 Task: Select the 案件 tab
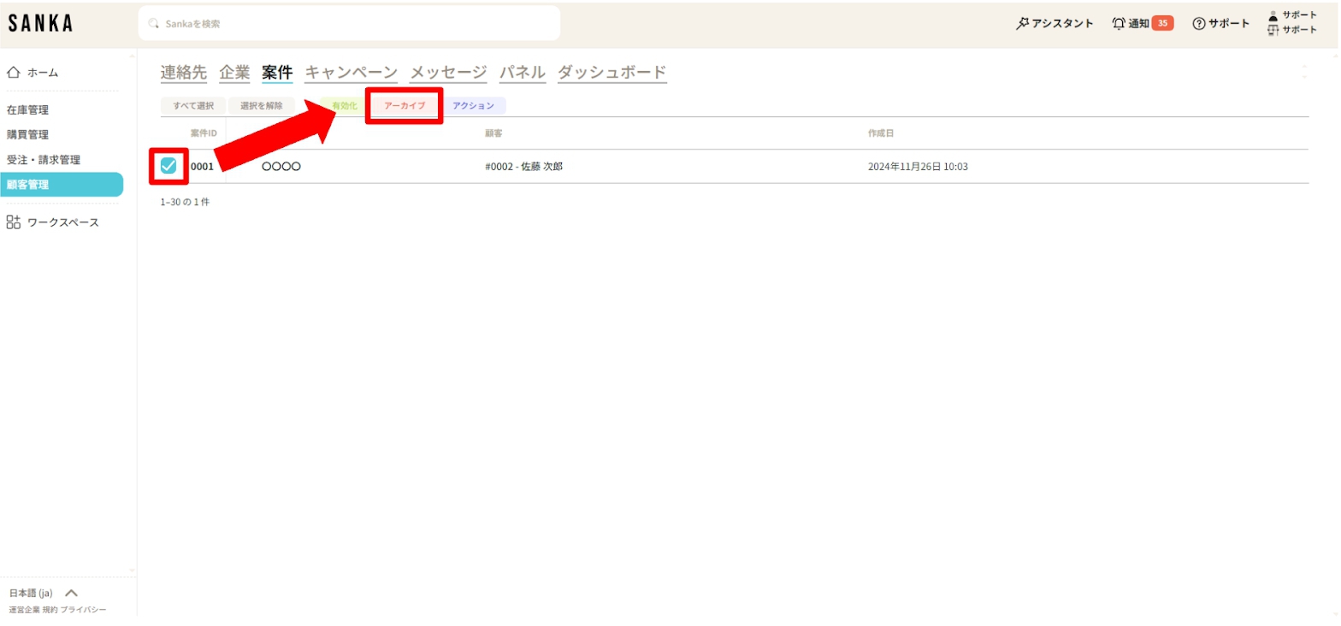tap(278, 73)
